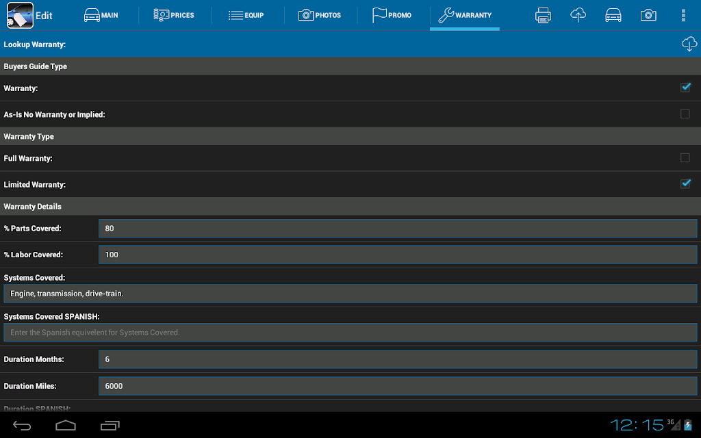Switch to the PRICES tab
Image resolution: width=701 pixels, height=438 pixels.
tap(173, 15)
